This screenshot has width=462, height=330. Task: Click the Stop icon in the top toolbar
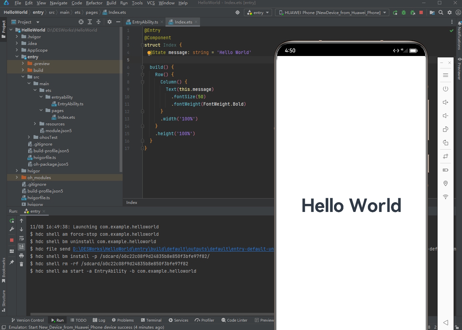click(x=421, y=12)
